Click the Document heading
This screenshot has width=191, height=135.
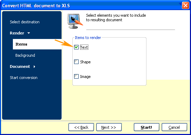(x=20, y=66)
